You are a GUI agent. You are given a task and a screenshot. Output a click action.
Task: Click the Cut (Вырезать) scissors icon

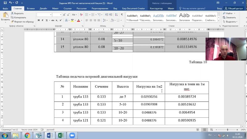point(12,13)
